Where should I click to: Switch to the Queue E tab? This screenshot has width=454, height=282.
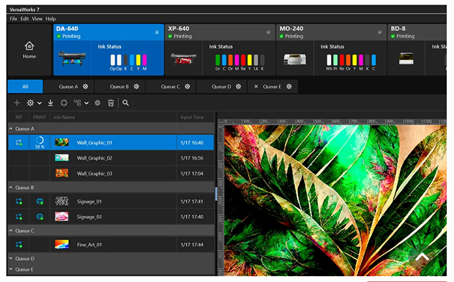pos(272,87)
